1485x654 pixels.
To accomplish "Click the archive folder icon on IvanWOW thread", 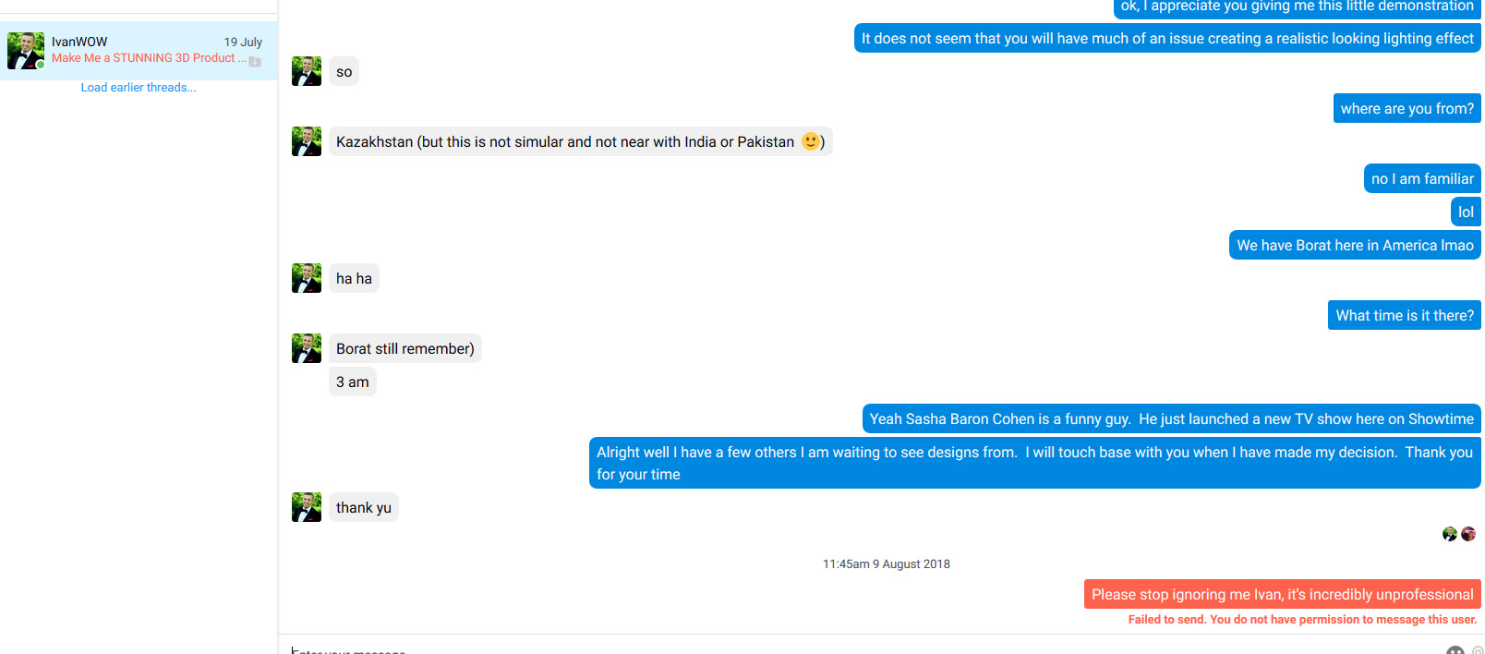I will (x=255, y=62).
